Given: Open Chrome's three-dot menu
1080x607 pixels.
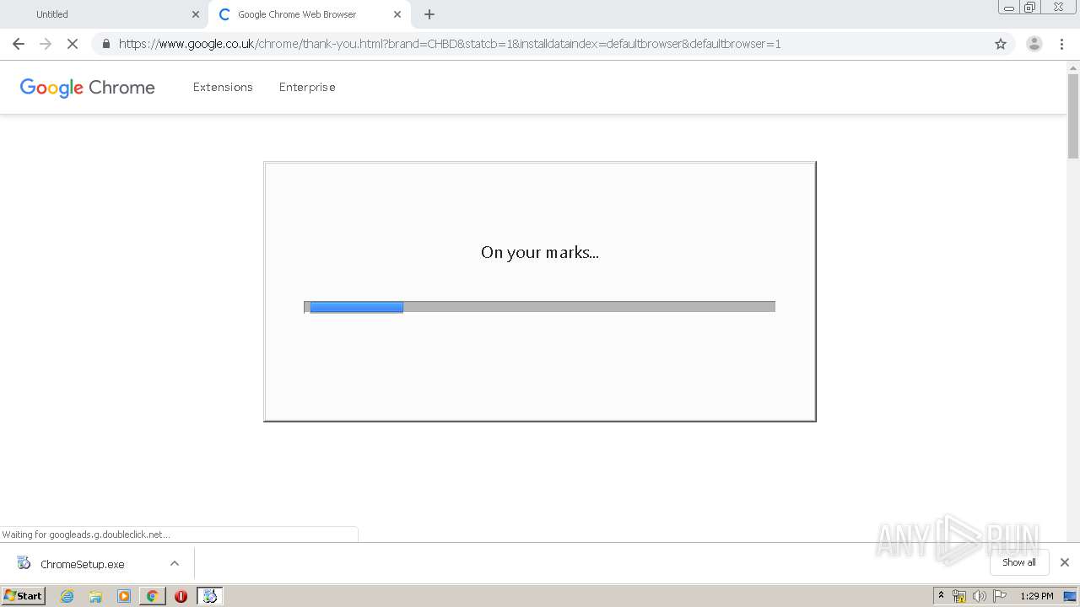Looking at the screenshot, I should (1061, 44).
